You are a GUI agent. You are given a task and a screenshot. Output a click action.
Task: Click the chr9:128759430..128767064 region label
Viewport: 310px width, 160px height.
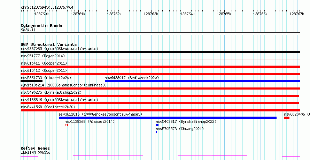pos(47,8)
